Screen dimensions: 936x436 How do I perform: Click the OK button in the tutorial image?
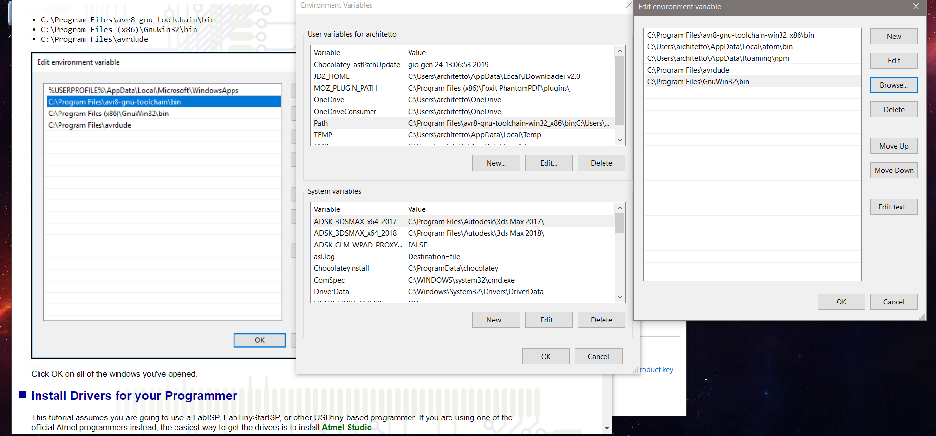(259, 340)
